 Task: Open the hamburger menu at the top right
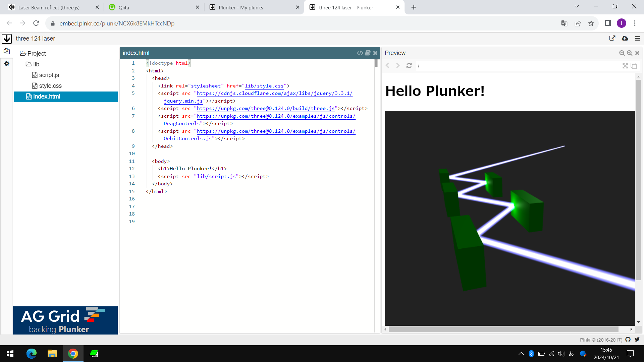(638, 39)
